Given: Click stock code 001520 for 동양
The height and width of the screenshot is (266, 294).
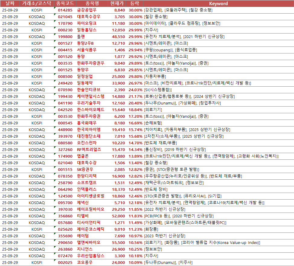Looking at the screenshot, I should [65, 57].
